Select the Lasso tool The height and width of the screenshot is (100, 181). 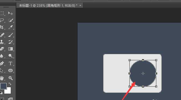pos(2,20)
